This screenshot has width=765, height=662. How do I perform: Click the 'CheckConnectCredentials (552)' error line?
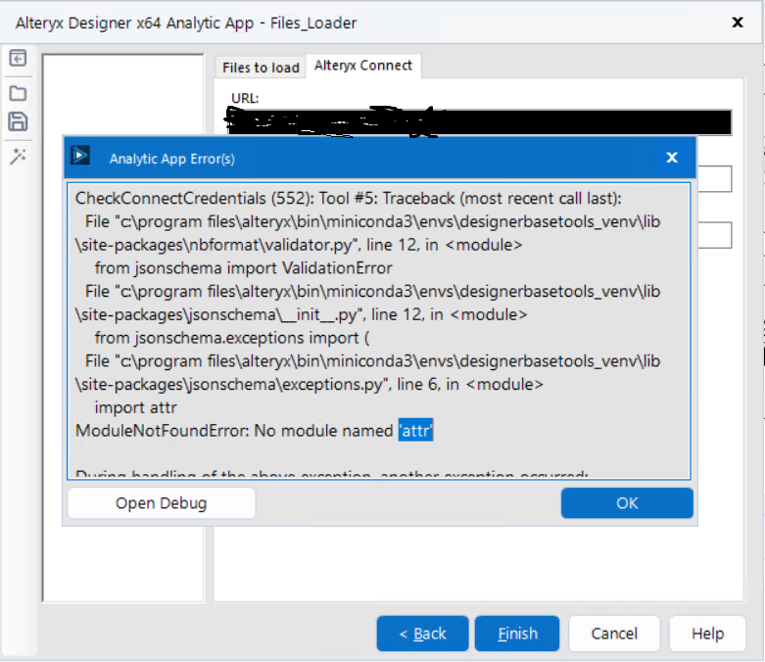[349, 199]
